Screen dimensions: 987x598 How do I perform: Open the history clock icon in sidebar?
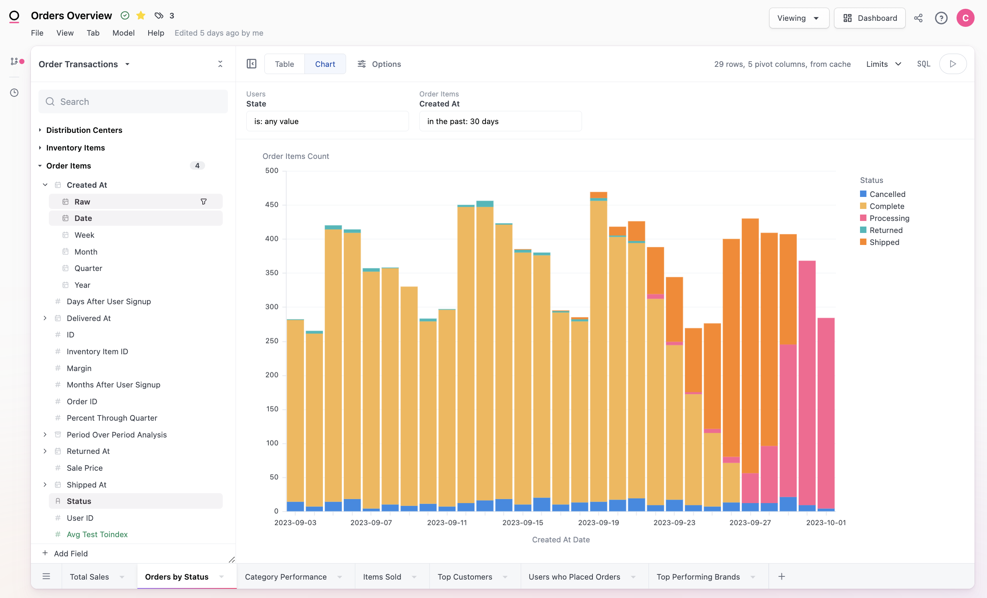pos(14,93)
